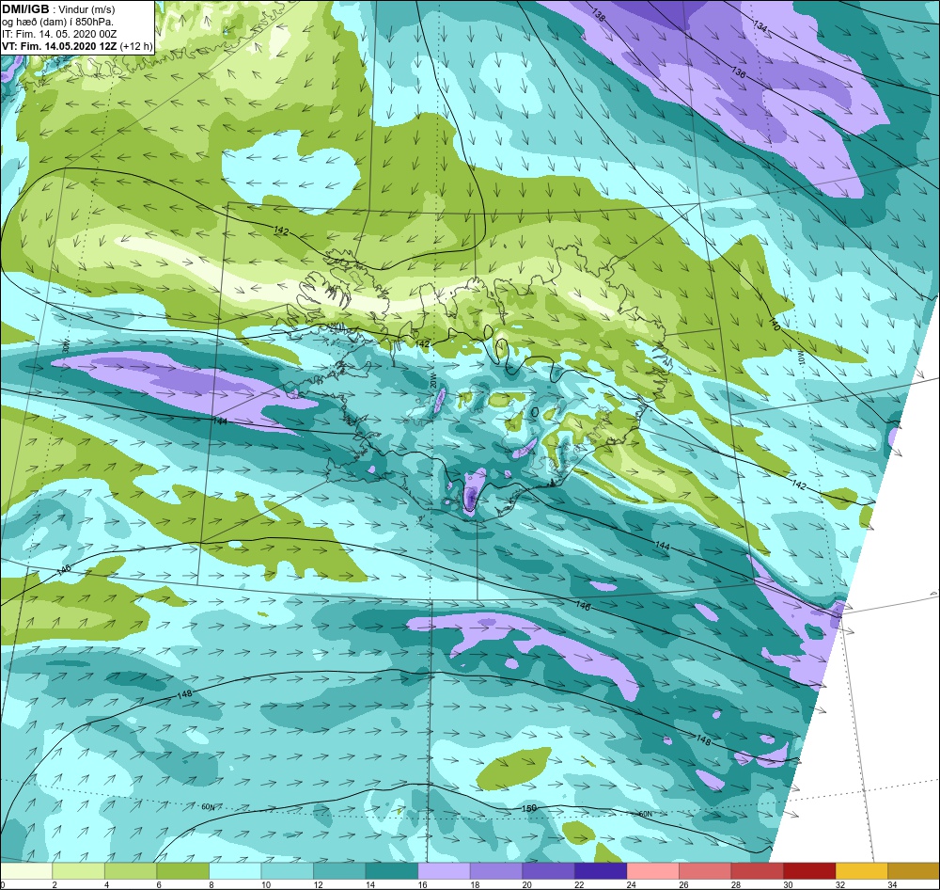Click the '150' contour label
Image resolution: width=940 pixels, height=890 pixels.
[x=528, y=808]
